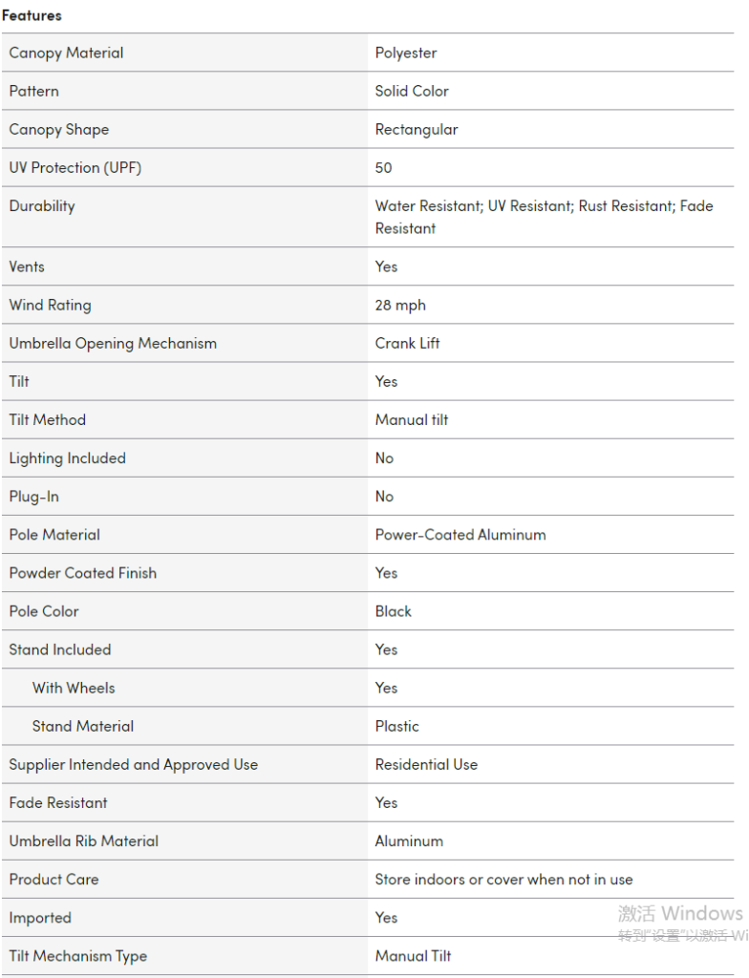The width and height of the screenshot is (749, 978).
Task: Click the Crank Lift value
Action: pyautogui.click(x=407, y=343)
